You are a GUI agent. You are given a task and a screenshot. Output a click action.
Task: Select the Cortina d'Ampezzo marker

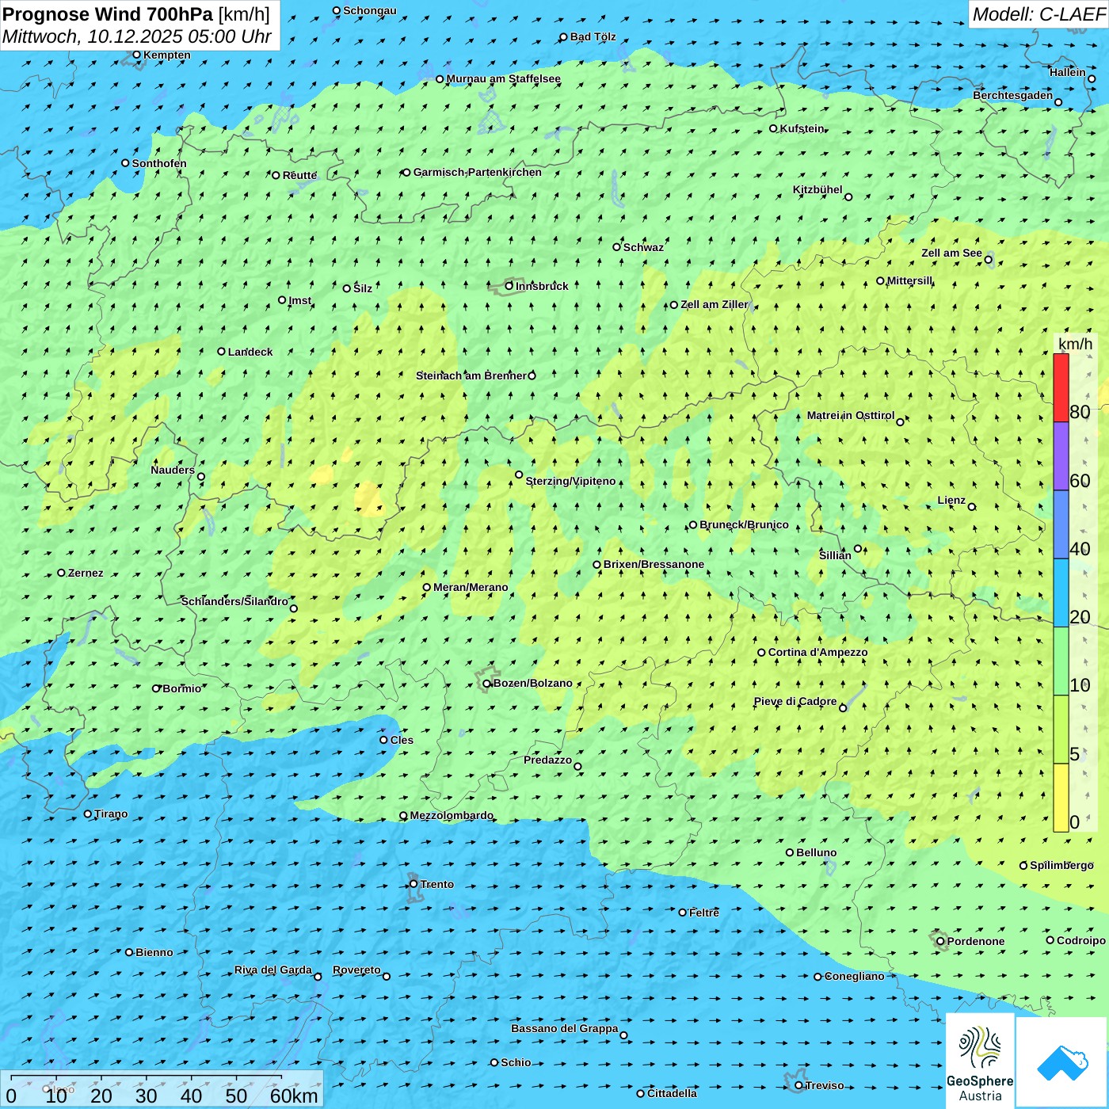tap(761, 653)
